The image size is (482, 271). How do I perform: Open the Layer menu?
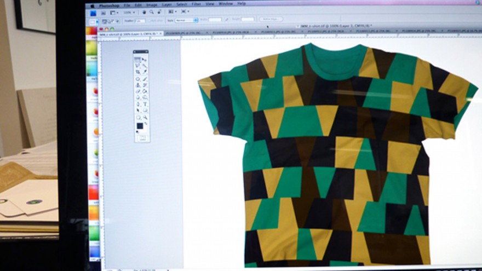click(x=167, y=4)
